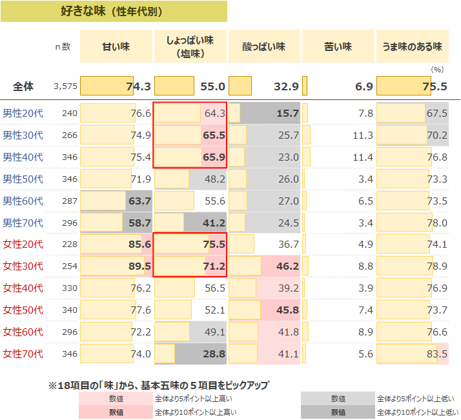Screen dimensions: 461x420
Task: Click the 28.8 value for 女性70代
Action: point(214,354)
